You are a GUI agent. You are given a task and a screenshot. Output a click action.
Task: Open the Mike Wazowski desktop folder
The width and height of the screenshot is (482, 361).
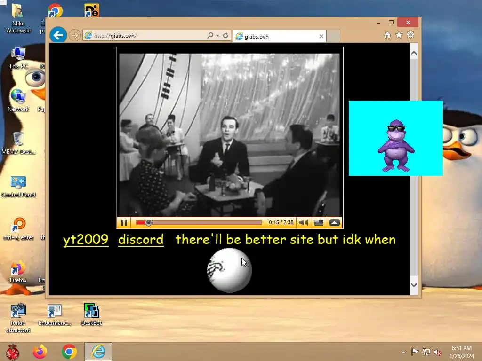click(x=18, y=18)
